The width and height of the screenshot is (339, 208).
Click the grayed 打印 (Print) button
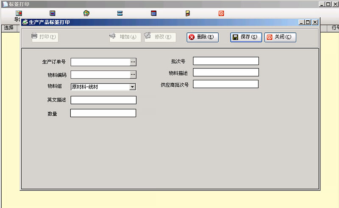[44, 37]
